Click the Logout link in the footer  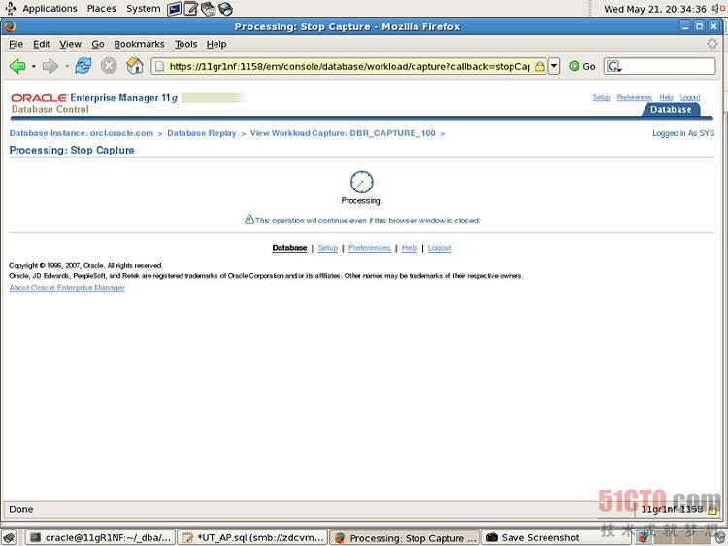point(440,248)
